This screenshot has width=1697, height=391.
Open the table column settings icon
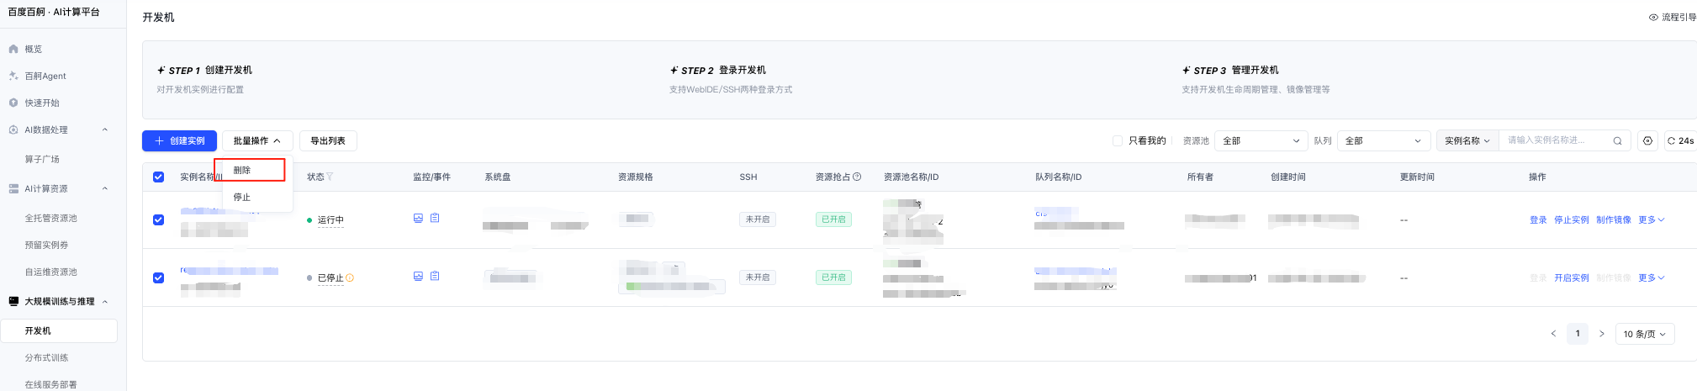(x=1647, y=140)
